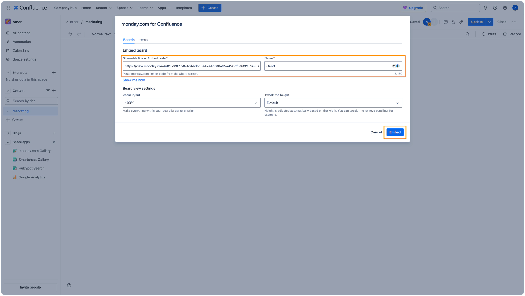Click the help circle icon at bottom
The width and height of the screenshot is (525, 296).
point(69,285)
